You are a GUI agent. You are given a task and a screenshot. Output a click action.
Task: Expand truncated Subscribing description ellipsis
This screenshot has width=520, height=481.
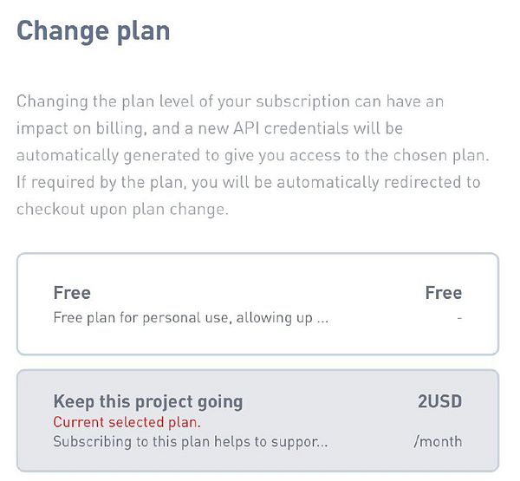pyautogui.click(x=322, y=442)
